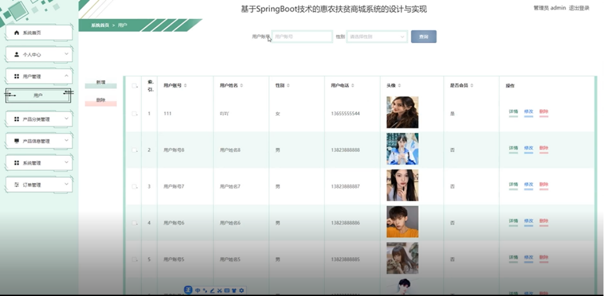The width and height of the screenshot is (604, 296).
Task: Click the grid icon beside 产品分类管理
Action: [16, 119]
